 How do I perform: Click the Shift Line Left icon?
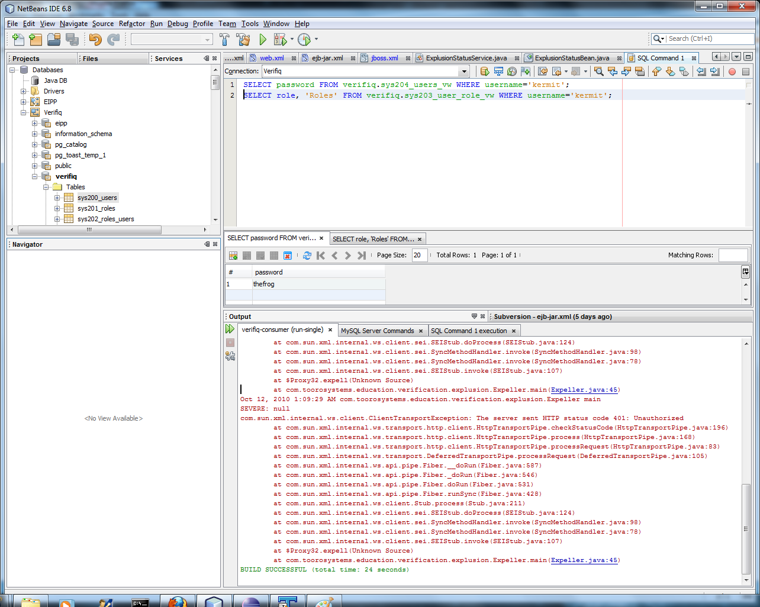701,72
